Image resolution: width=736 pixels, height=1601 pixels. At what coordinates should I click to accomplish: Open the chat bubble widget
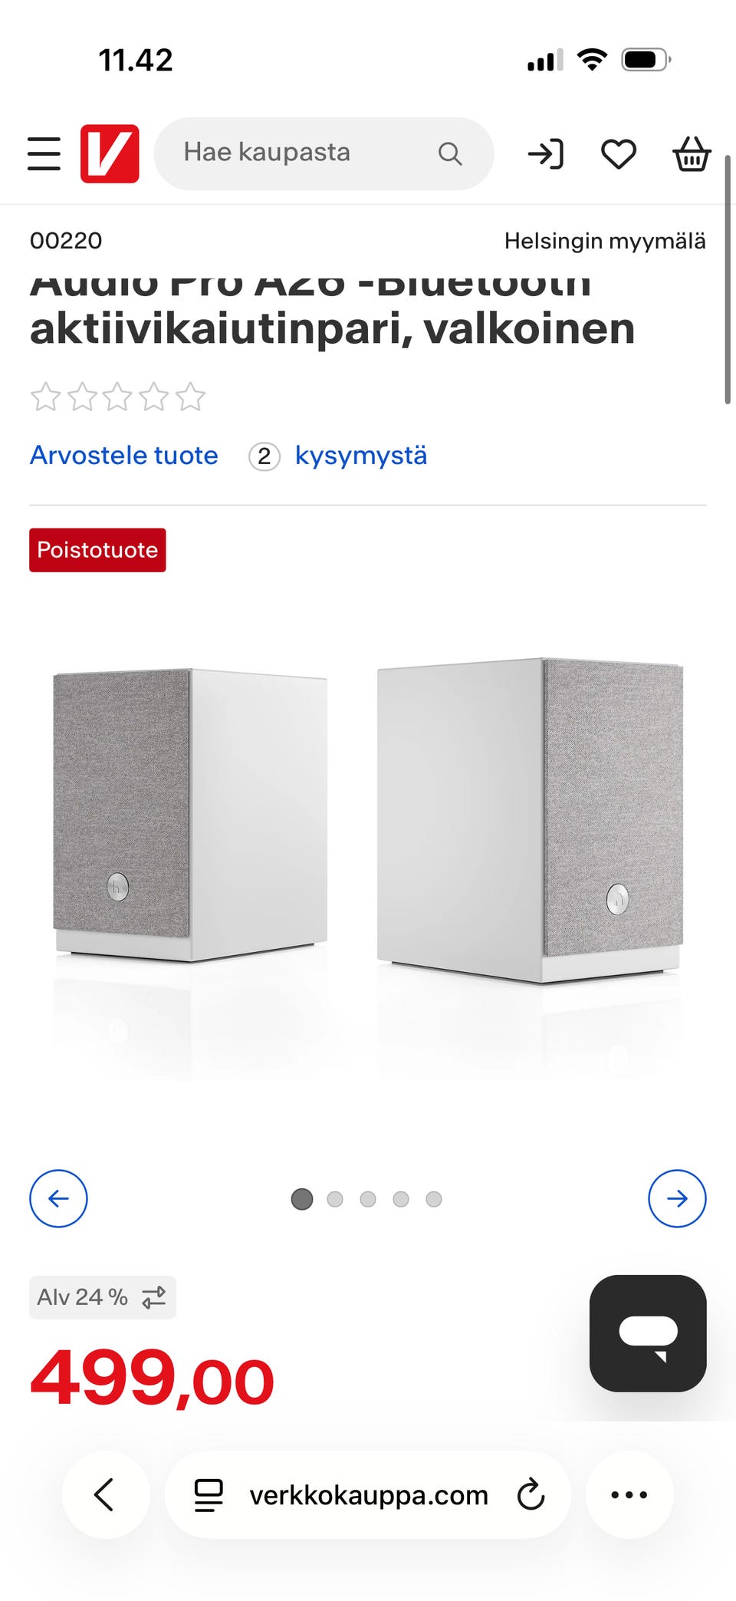click(x=648, y=1333)
